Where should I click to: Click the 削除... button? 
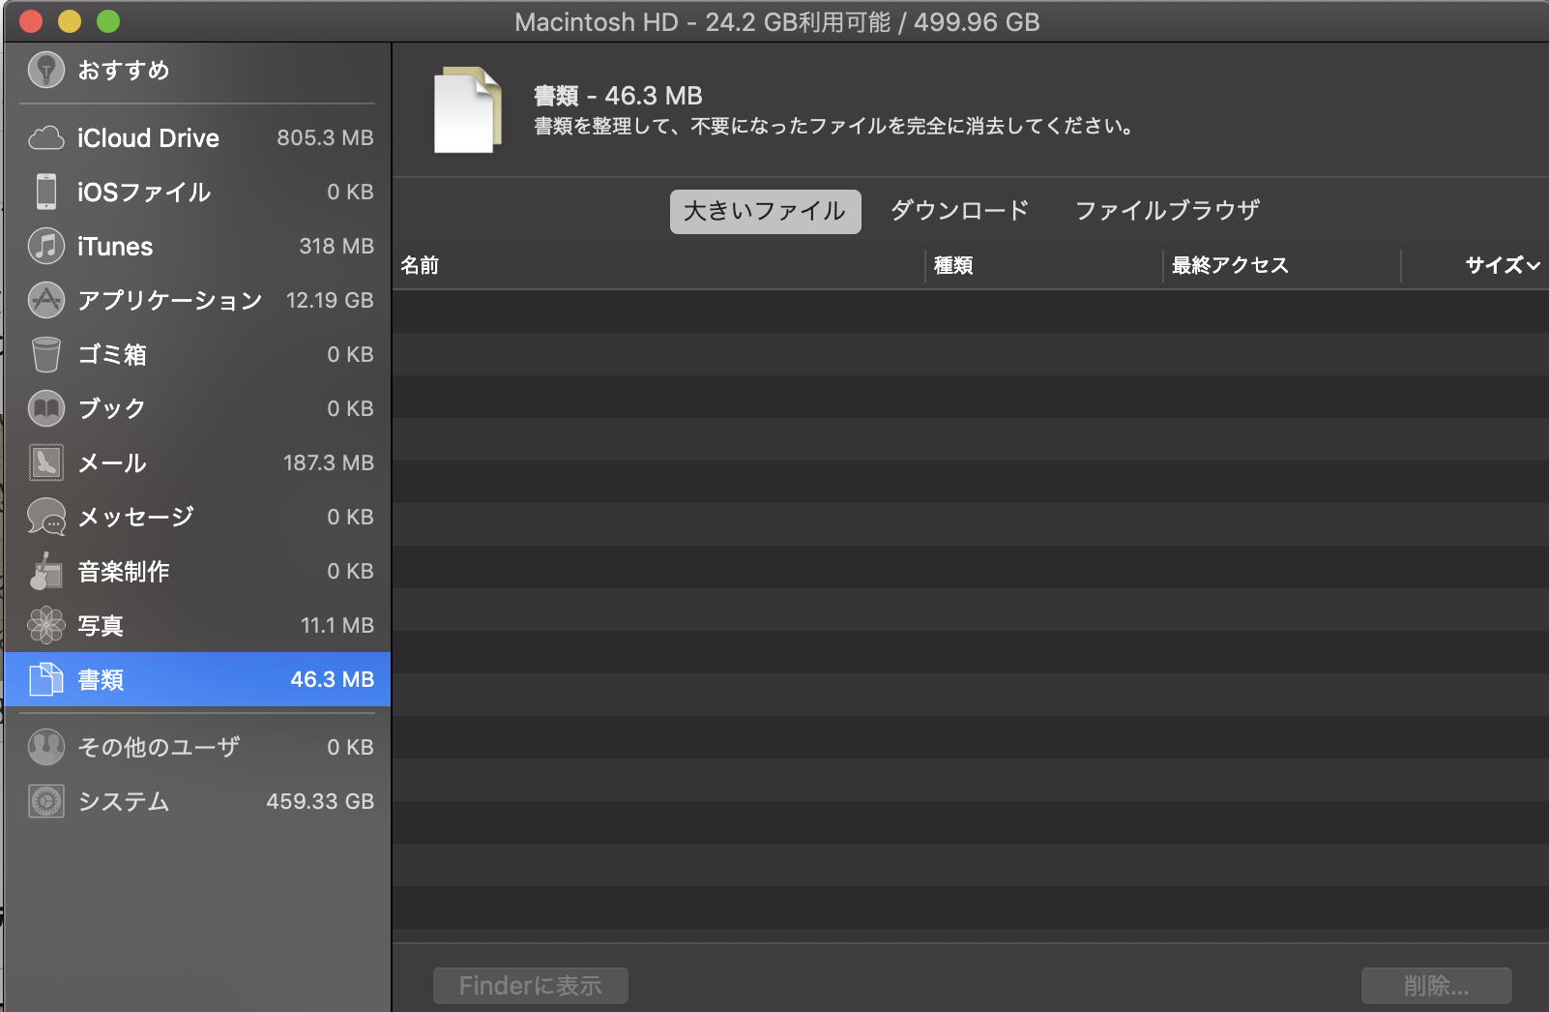pyautogui.click(x=1437, y=986)
